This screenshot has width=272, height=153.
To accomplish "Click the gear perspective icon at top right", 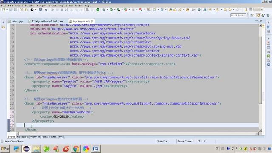I will [268, 15].
